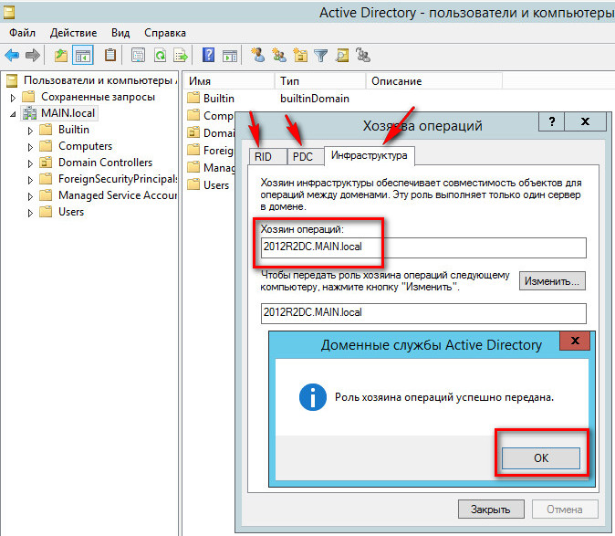Click the Builtin row name in list
Viewport: 615px width, 536px height.
(219, 98)
